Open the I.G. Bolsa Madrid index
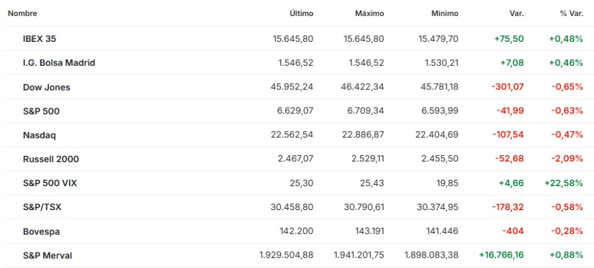594x268 pixels. click(59, 63)
